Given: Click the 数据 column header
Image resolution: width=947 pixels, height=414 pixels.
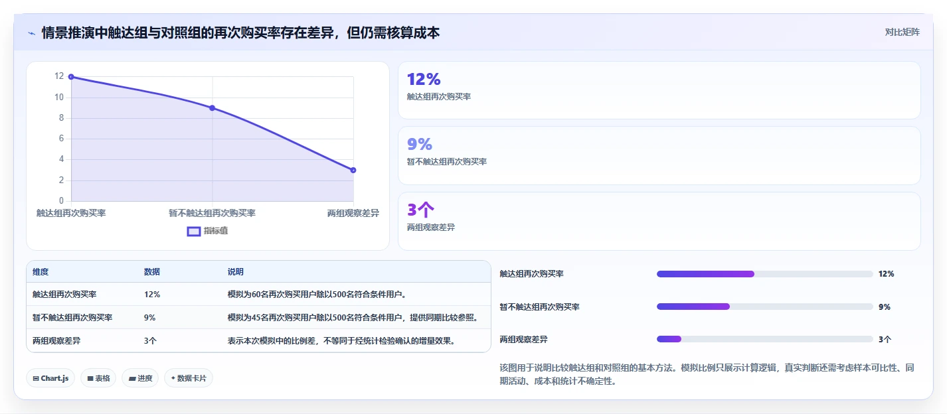Looking at the screenshot, I should (x=152, y=272).
